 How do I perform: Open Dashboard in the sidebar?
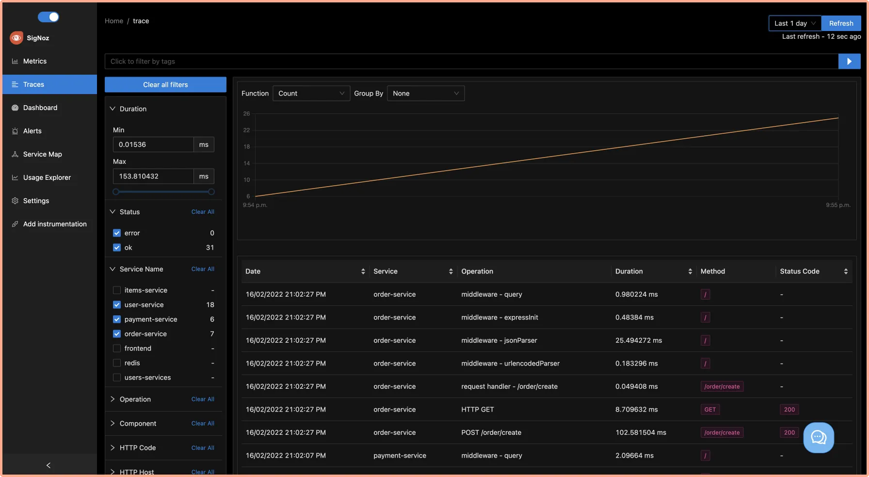[49, 108]
